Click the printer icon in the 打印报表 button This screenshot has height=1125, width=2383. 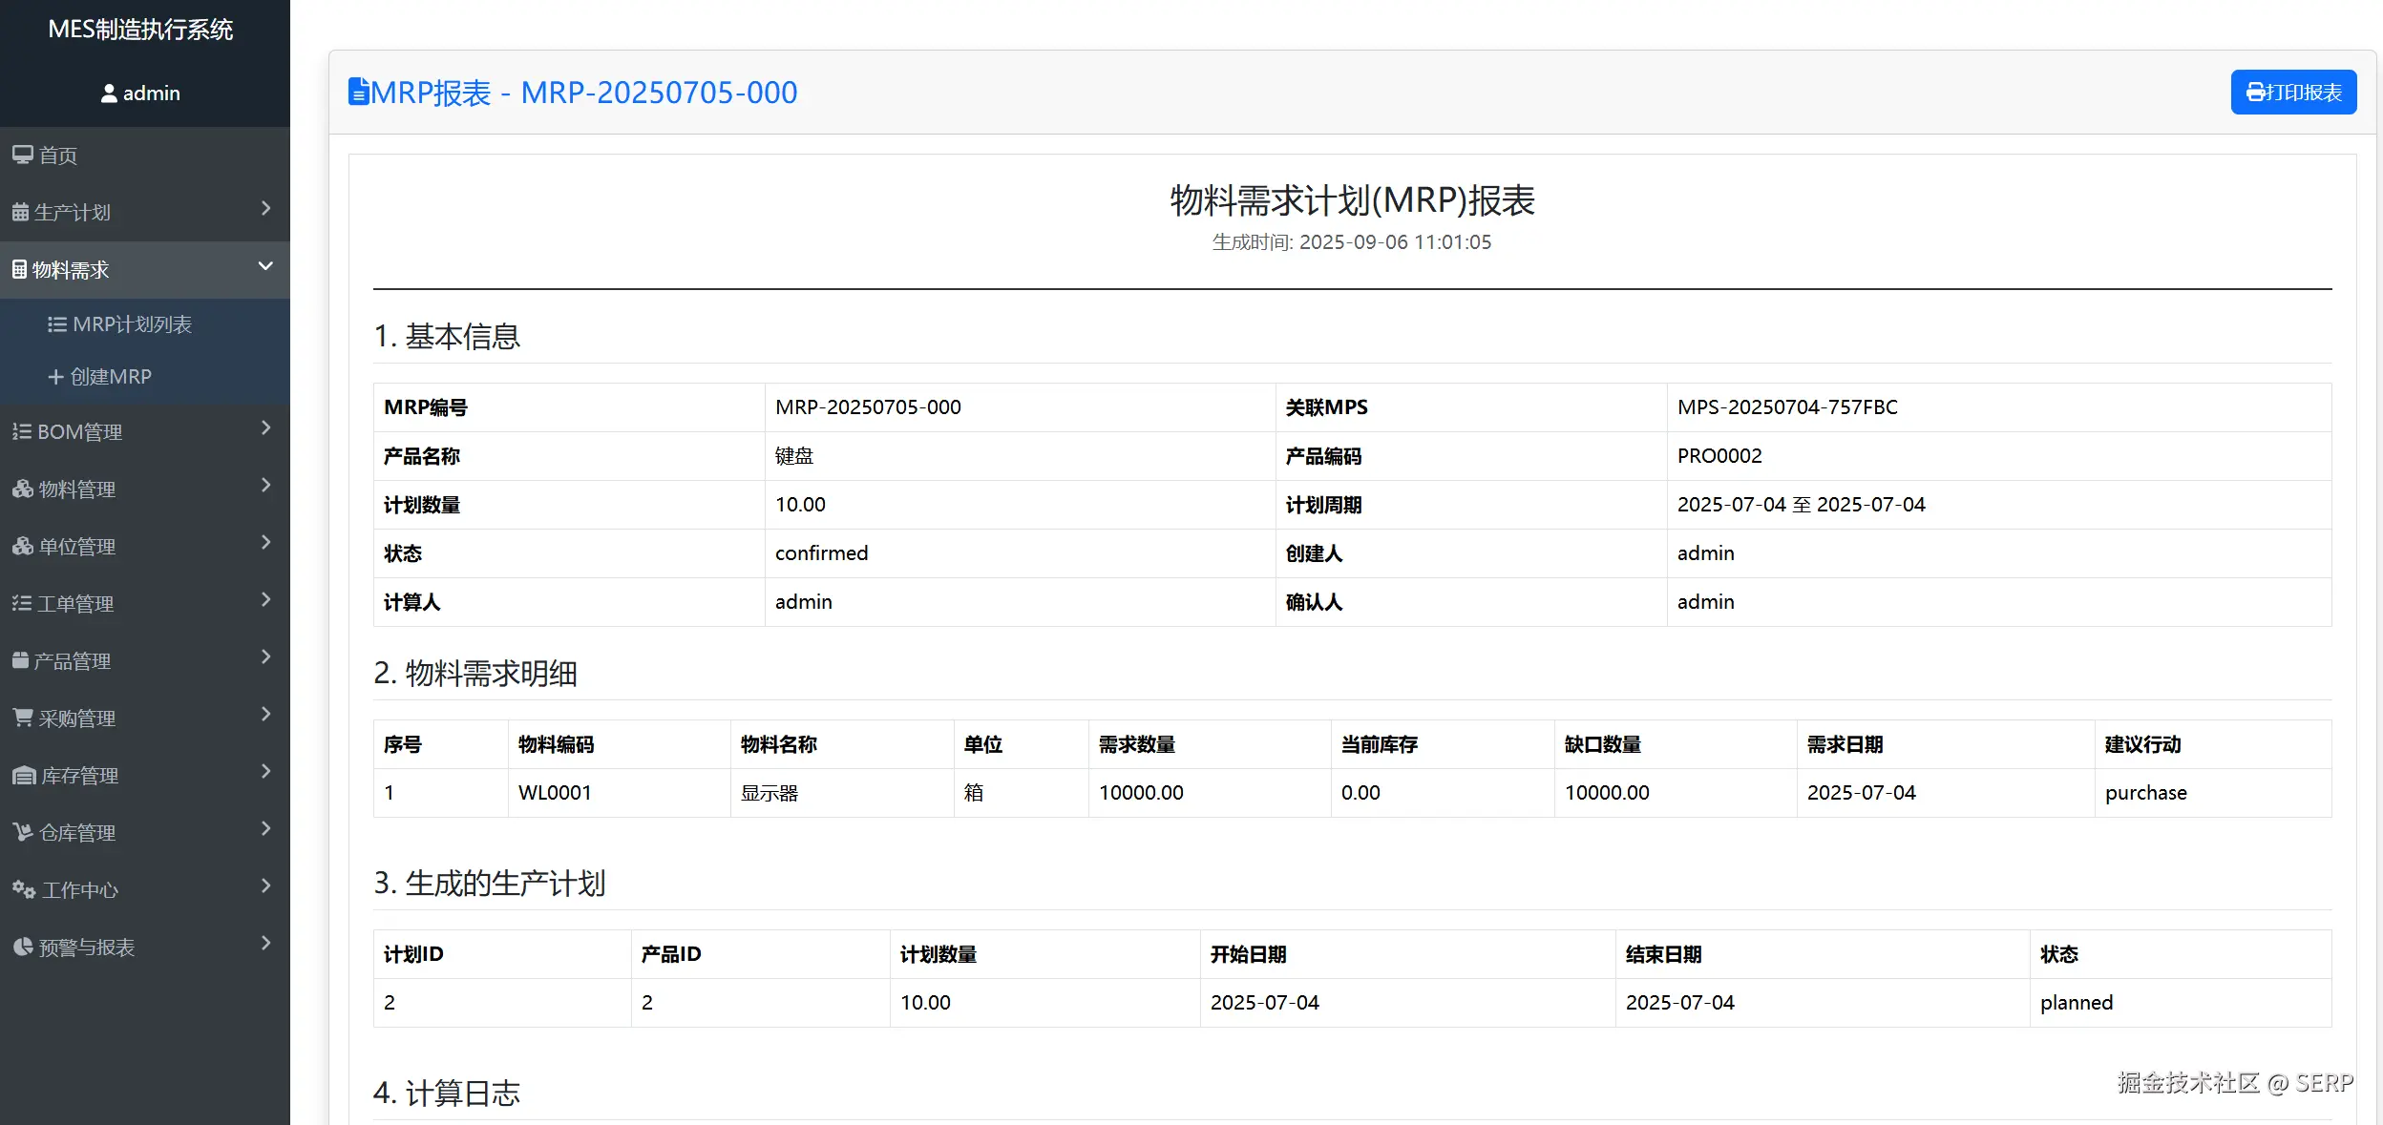pyautogui.click(x=2255, y=93)
